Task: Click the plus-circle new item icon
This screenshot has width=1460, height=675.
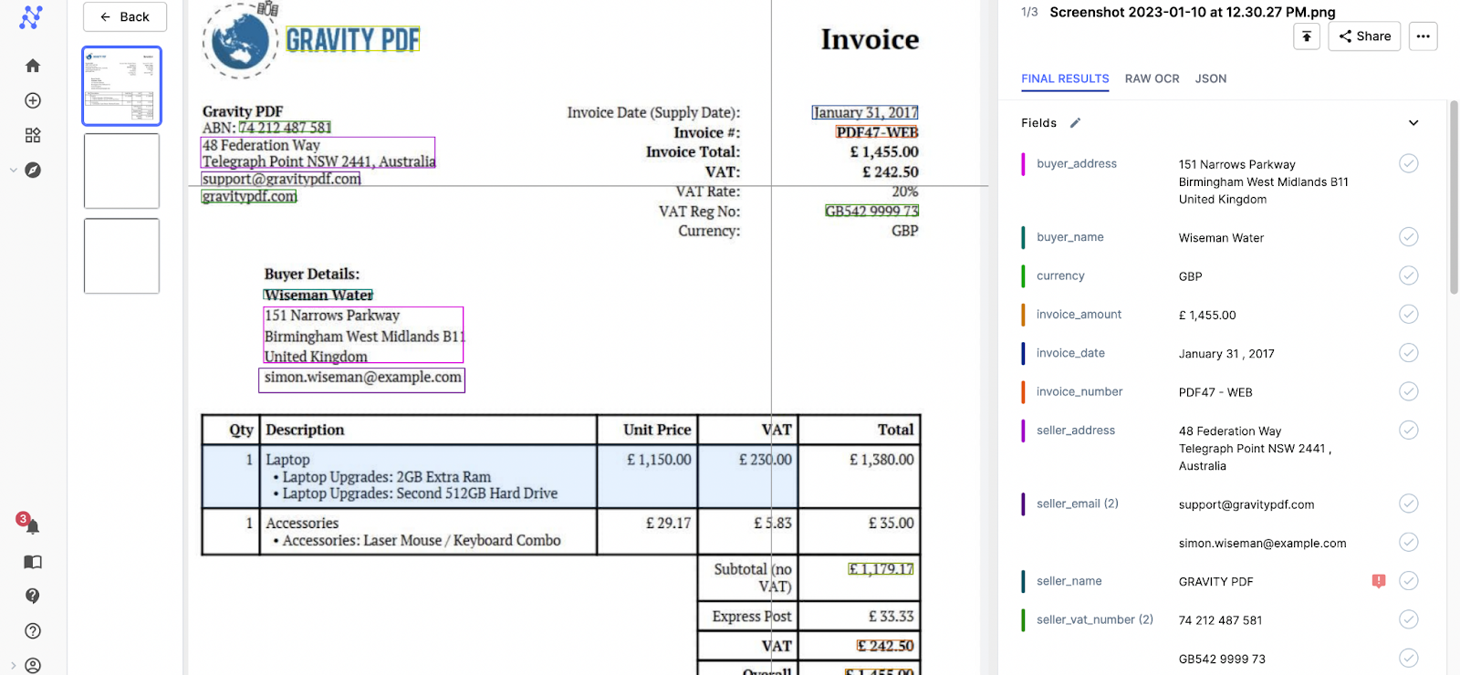Action: [33, 100]
